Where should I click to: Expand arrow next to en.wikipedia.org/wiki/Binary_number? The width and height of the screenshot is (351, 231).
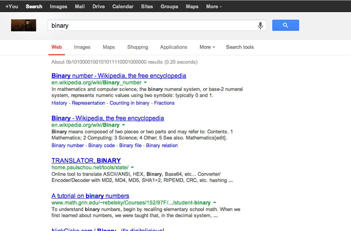145,82
